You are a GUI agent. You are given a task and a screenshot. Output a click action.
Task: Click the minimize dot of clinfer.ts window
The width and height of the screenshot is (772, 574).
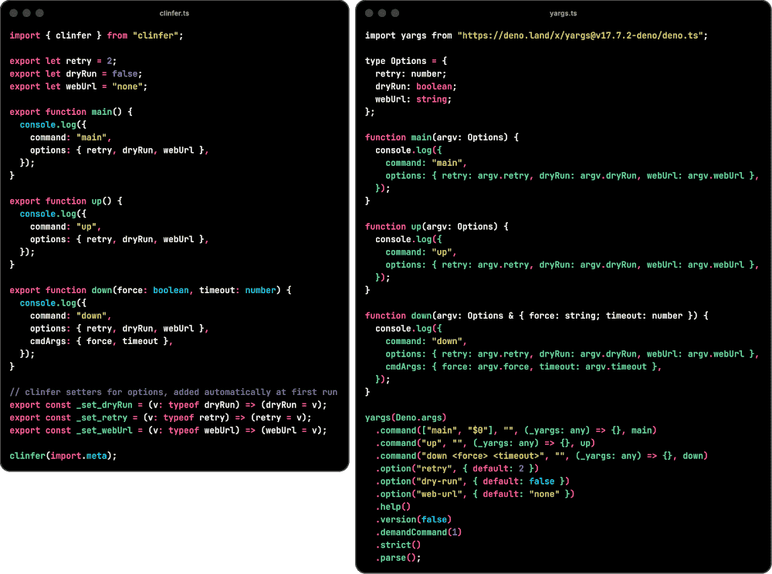tap(26, 13)
